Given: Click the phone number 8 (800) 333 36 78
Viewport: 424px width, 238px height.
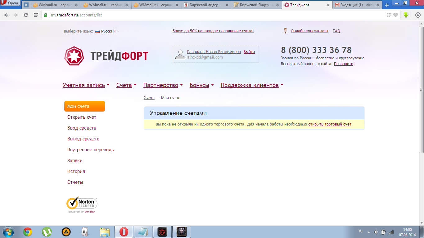Looking at the screenshot, I should (316, 50).
